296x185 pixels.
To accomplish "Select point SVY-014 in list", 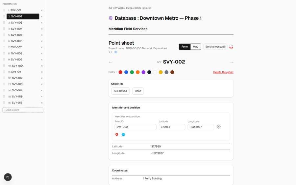I will [x=23, y=90].
